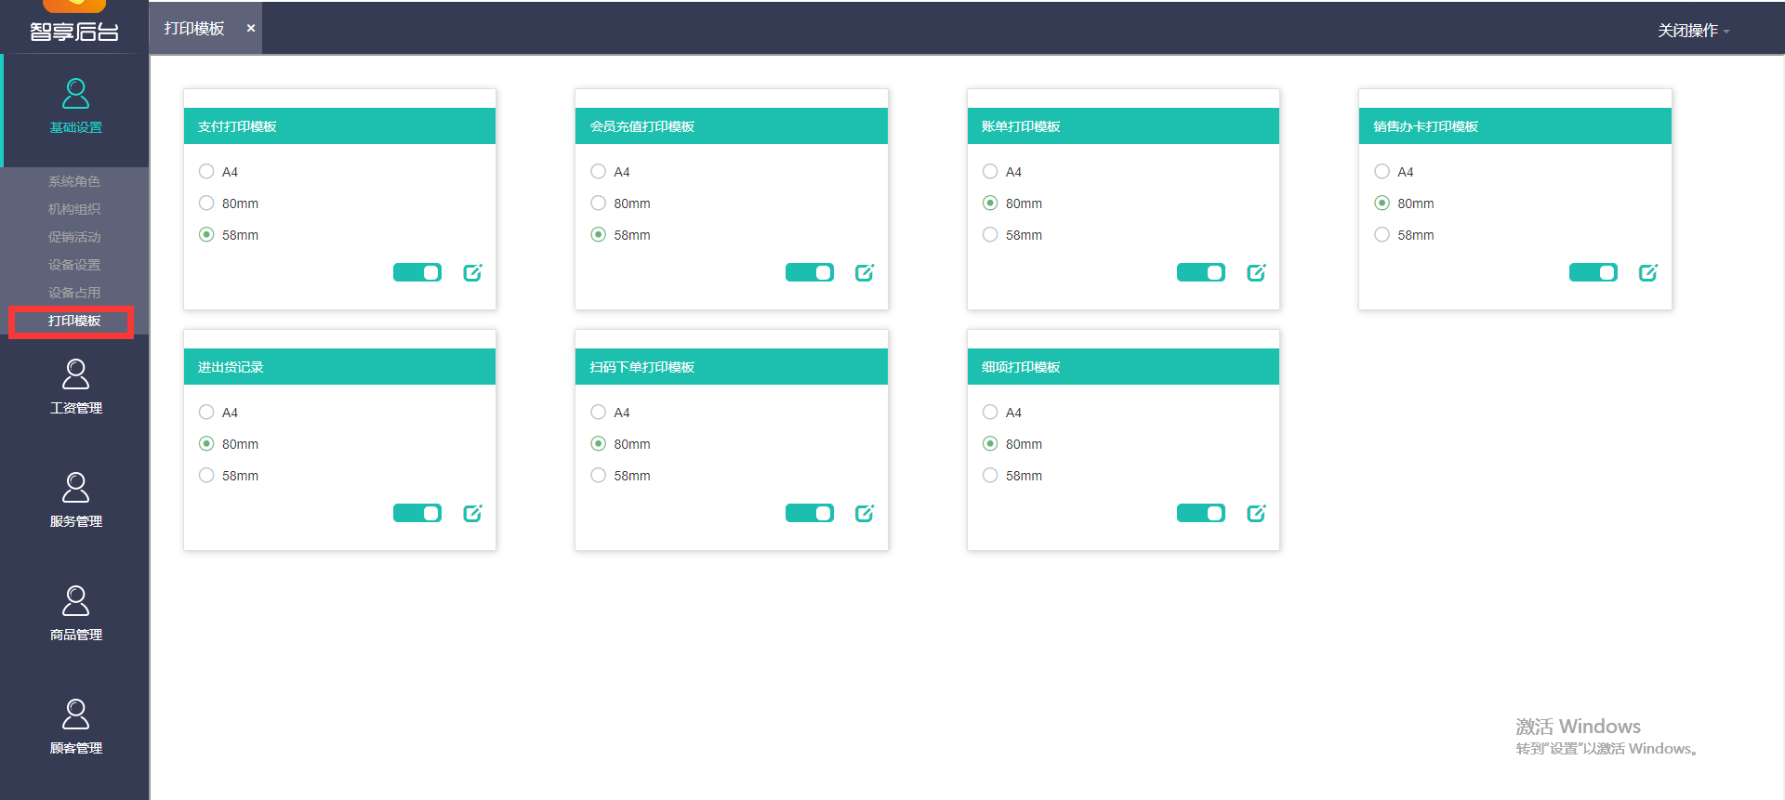Toggle 支付打印模板 enable switch
Image resolution: width=1785 pixels, height=800 pixels.
tap(417, 272)
